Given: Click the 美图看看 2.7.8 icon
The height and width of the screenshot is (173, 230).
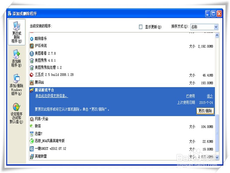Looking at the screenshot, I should 32,53.
